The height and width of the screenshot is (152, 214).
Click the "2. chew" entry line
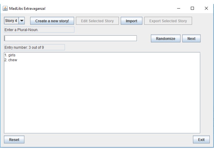tap(11, 60)
